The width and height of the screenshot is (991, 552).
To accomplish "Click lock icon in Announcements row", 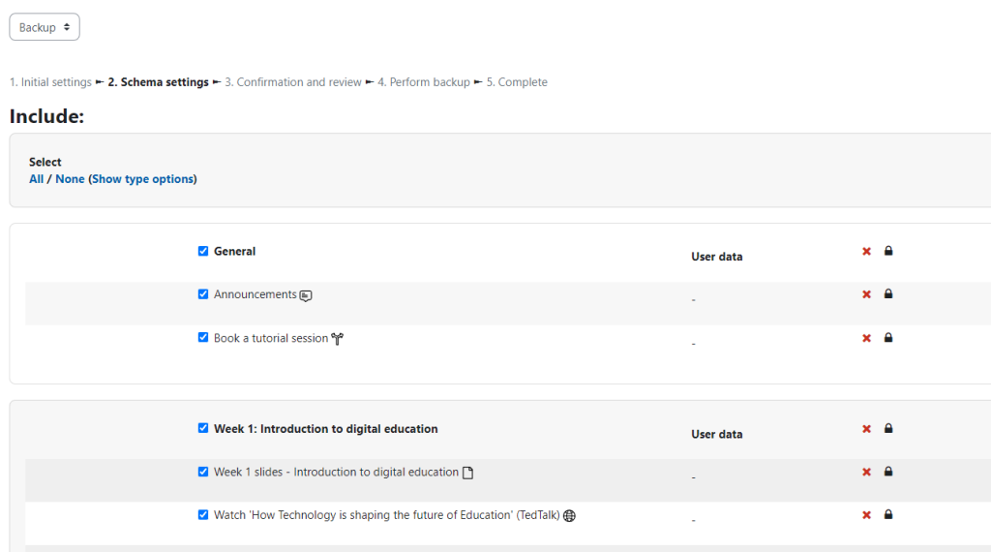I will click(x=888, y=294).
